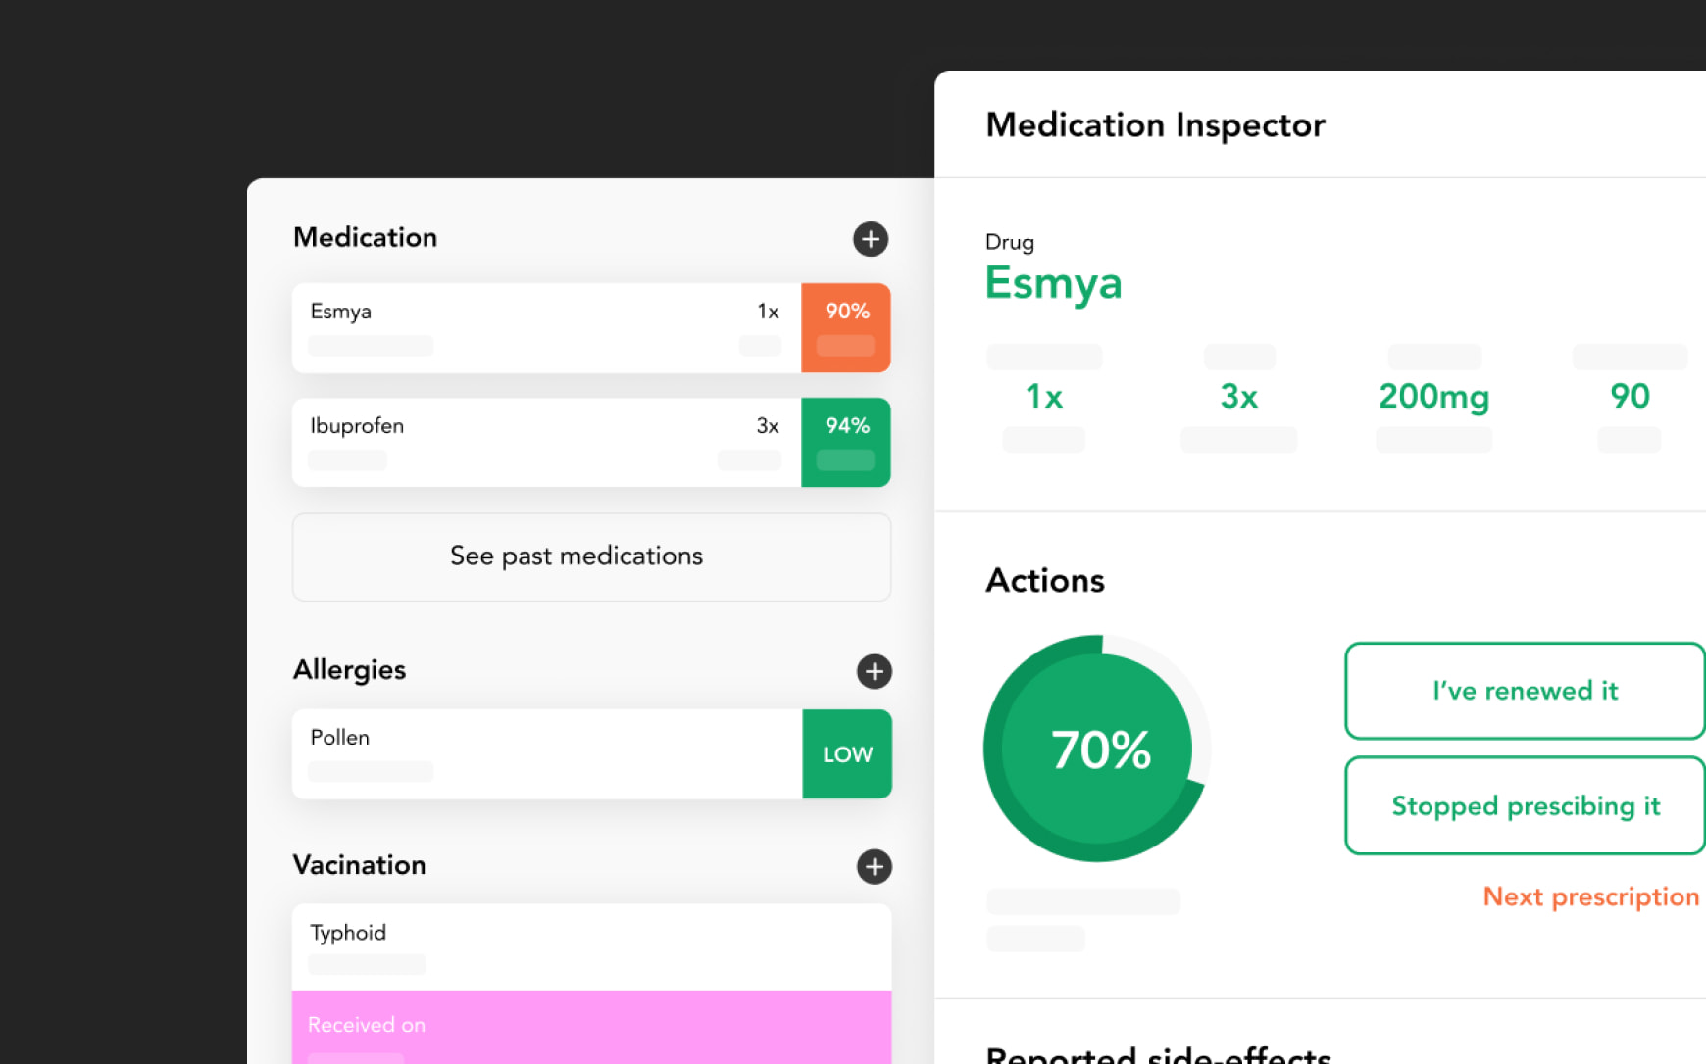Screen dimensions: 1706x1064
Task: Click the pink Received on bar
Action: click(591, 1026)
